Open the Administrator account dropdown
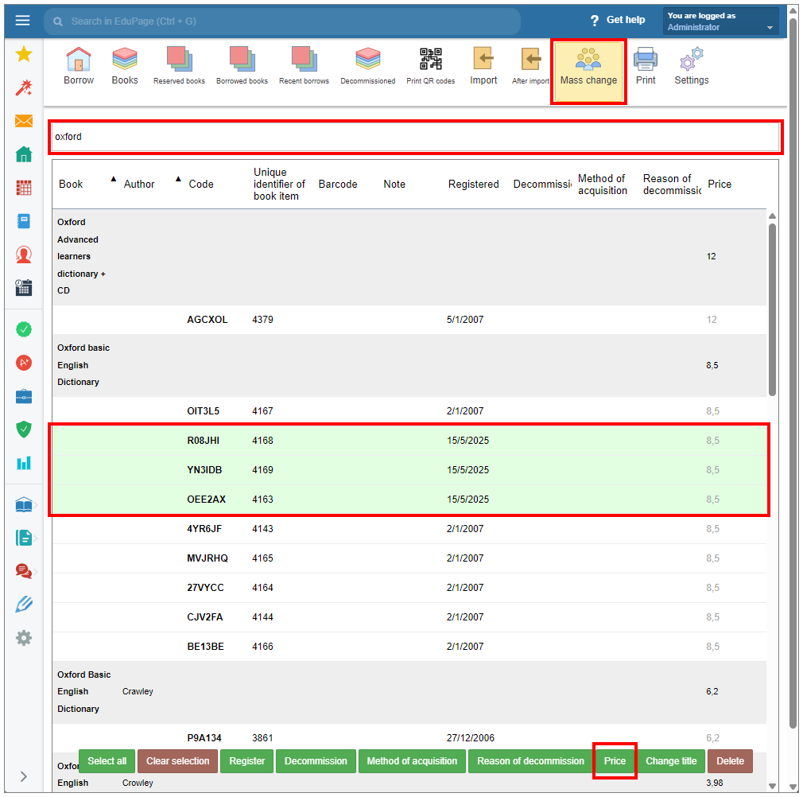Screen dimensions: 803x797 720,21
